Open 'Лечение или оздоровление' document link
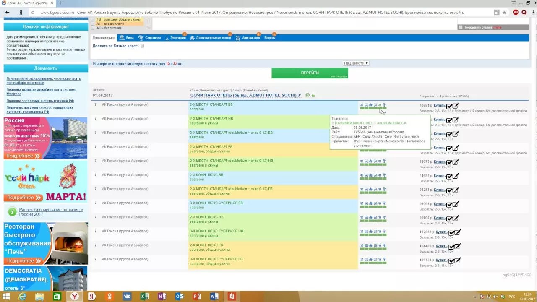The width and height of the screenshot is (537, 302). point(44,81)
